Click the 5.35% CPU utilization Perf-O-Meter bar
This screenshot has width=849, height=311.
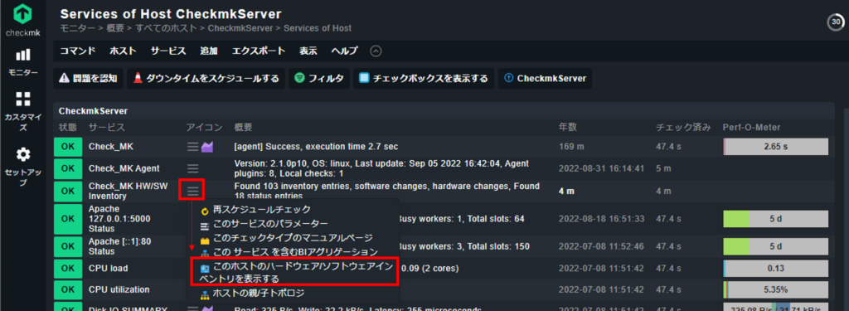pyautogui.click(x=776, y=289)
